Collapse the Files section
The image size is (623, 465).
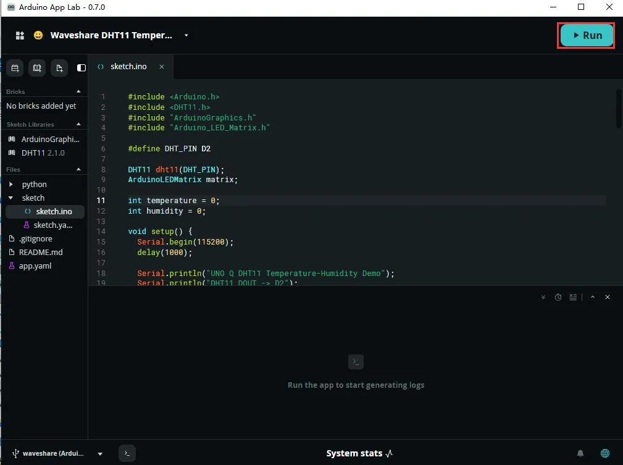(x=78, y=169)
